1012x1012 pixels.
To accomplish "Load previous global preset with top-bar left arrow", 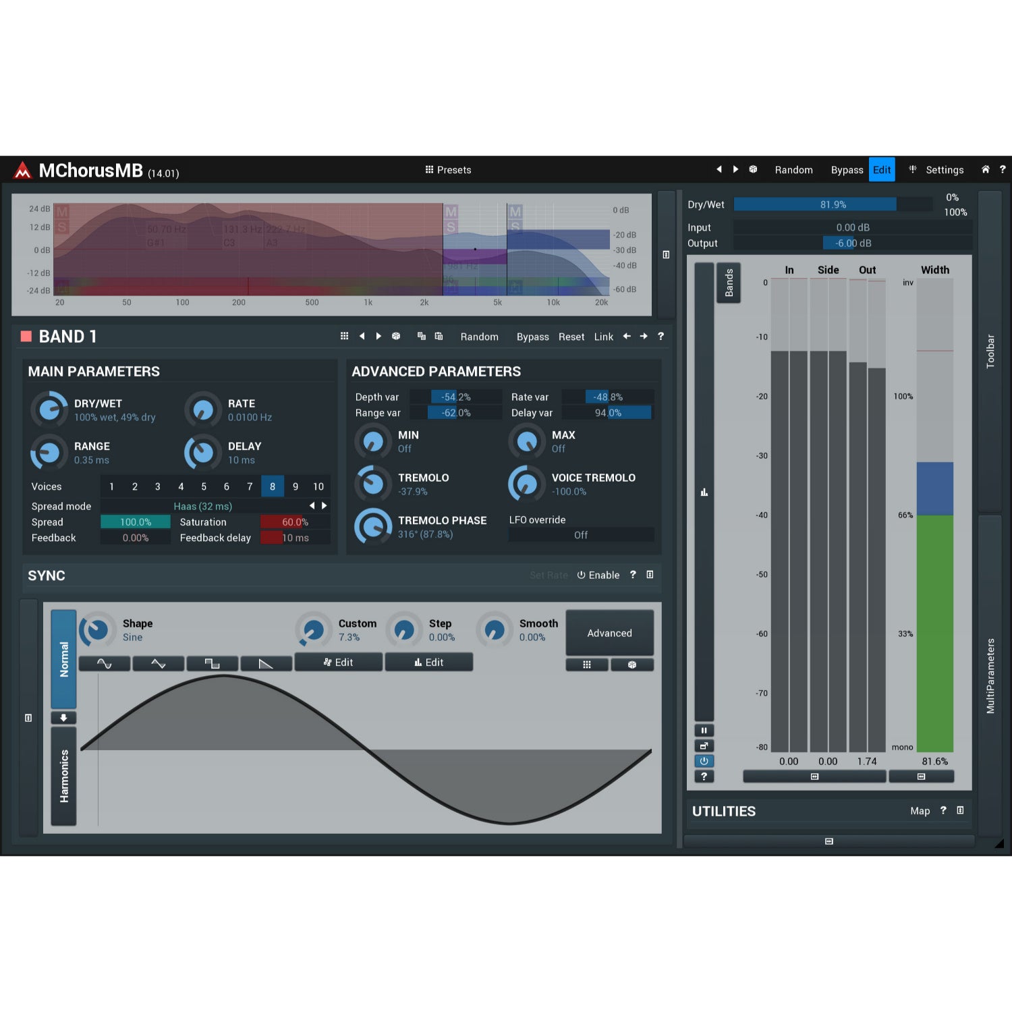I will point(719,169).
